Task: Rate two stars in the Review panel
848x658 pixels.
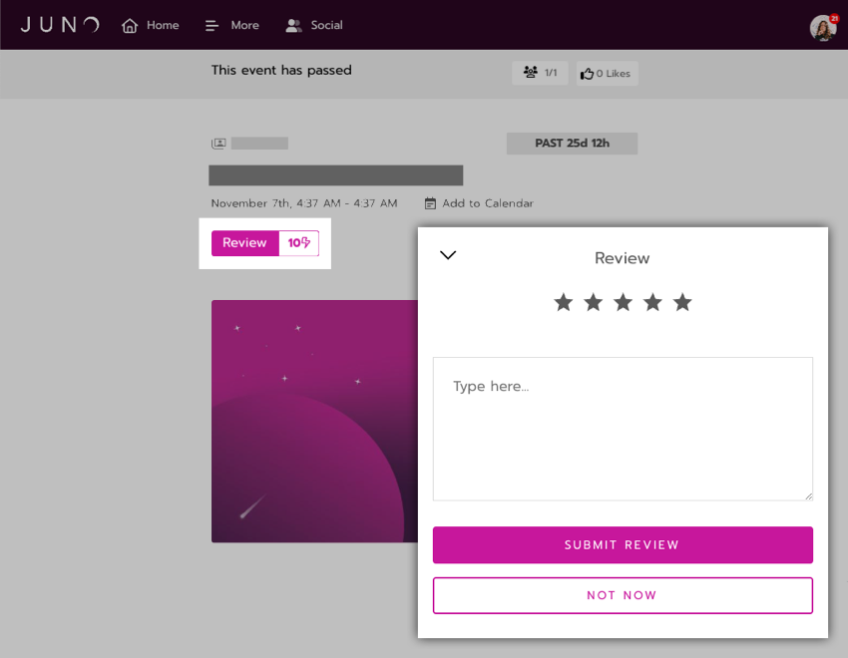Action: click(x=594, y=302)
